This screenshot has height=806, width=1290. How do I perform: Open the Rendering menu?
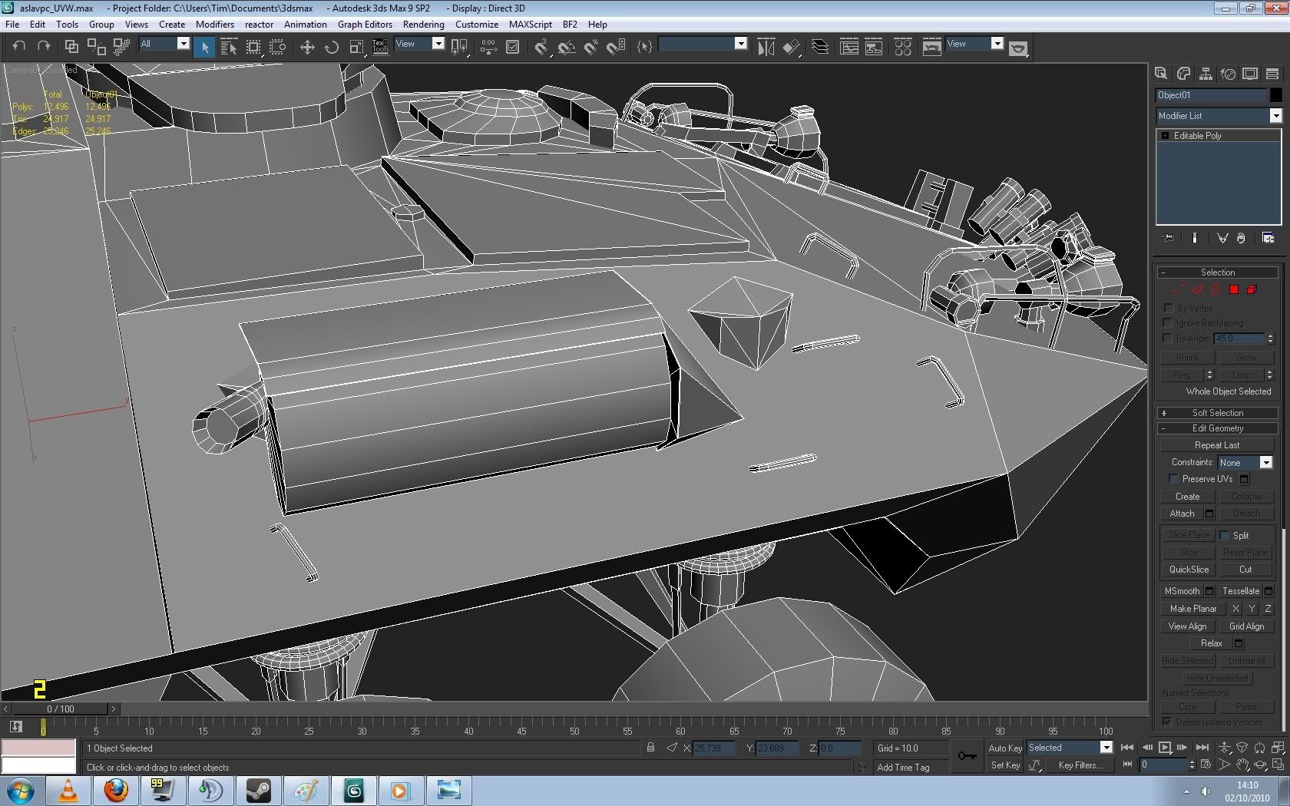(x=423, y=25)
